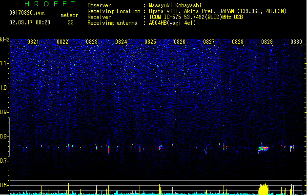Screen dimensions: 307x195
Task: Select the filename 09170820.png
Action: pyautogui.click(x=27, y=13)
